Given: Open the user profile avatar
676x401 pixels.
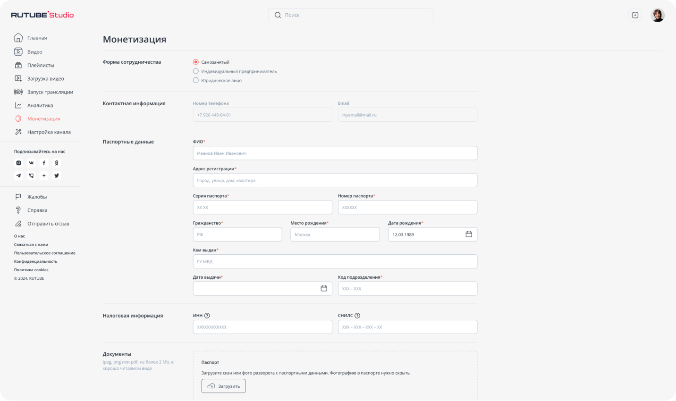Looking at the screenshot, I should (658, 15).
